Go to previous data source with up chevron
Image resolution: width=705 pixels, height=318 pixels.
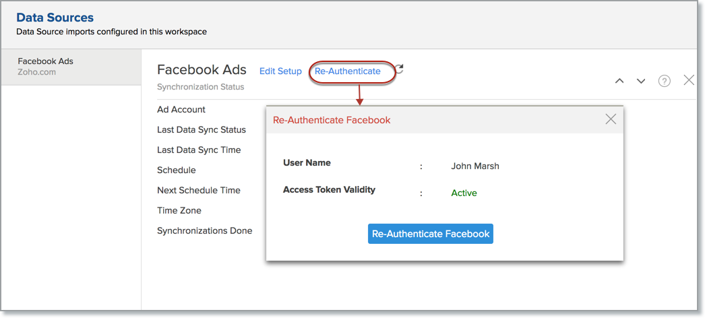pyautogui.click(x=619, y=81)
